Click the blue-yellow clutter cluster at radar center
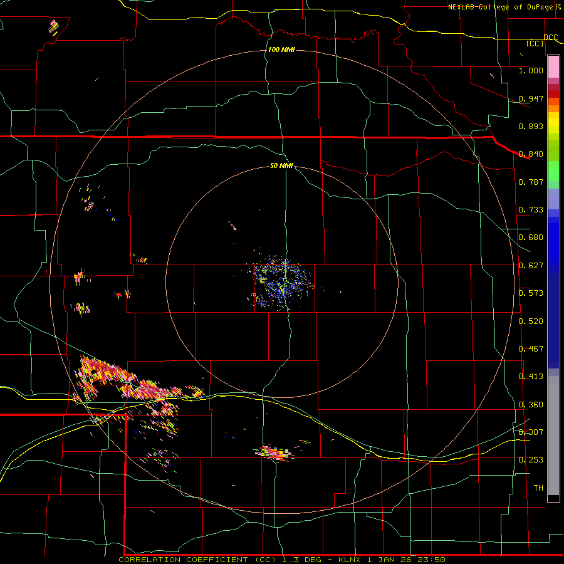The image size is (564, 564). 283,283
